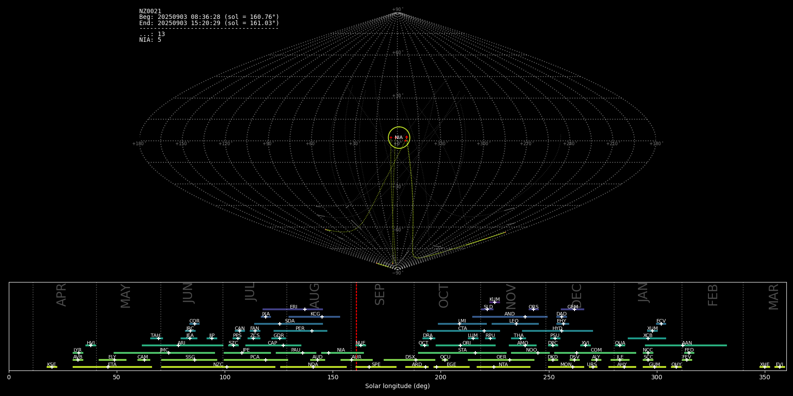Select the DSX shower label
This screenshot has height=396, width=793.
click(x=410, y=357)
